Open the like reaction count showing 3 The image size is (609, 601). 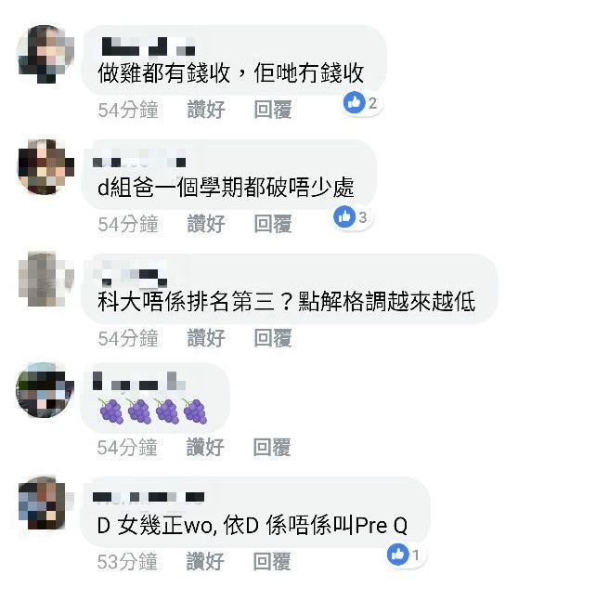click(353, 217)
